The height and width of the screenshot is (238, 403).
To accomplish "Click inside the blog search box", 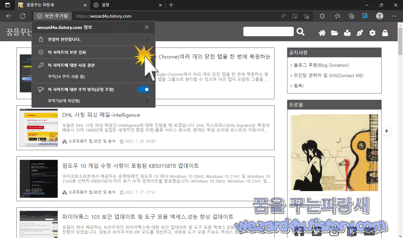I will (x=268, y=31).
